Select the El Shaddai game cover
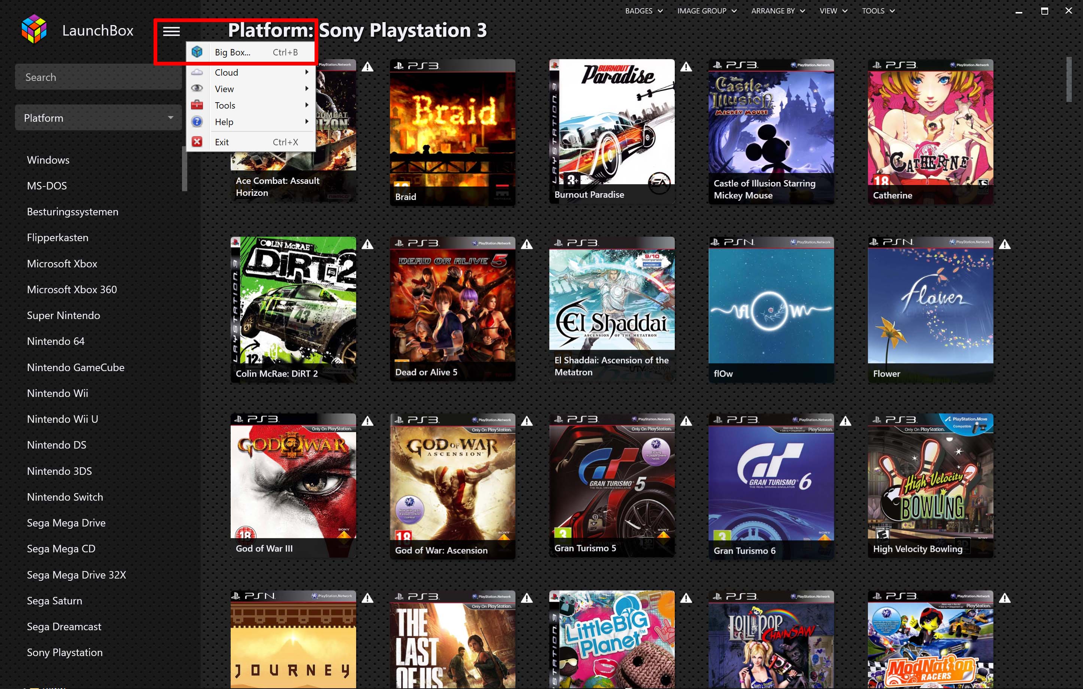The image size is (1083, 689). [x=612, y=309]
